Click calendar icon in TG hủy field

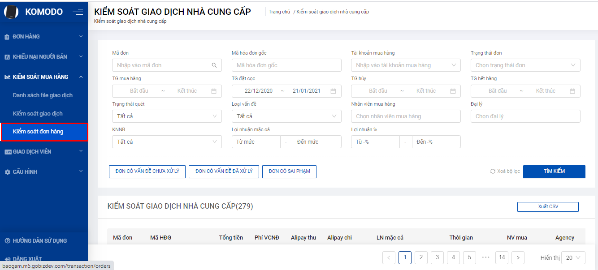point(453,91)
